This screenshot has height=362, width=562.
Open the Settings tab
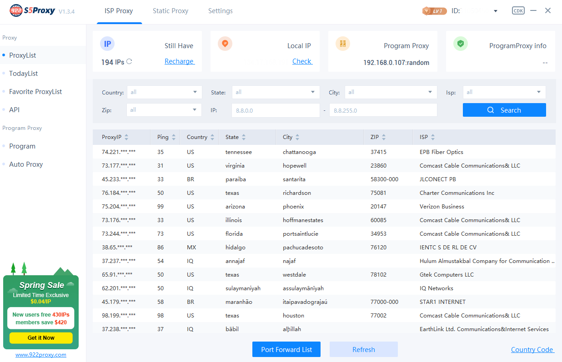pos(221,11)
